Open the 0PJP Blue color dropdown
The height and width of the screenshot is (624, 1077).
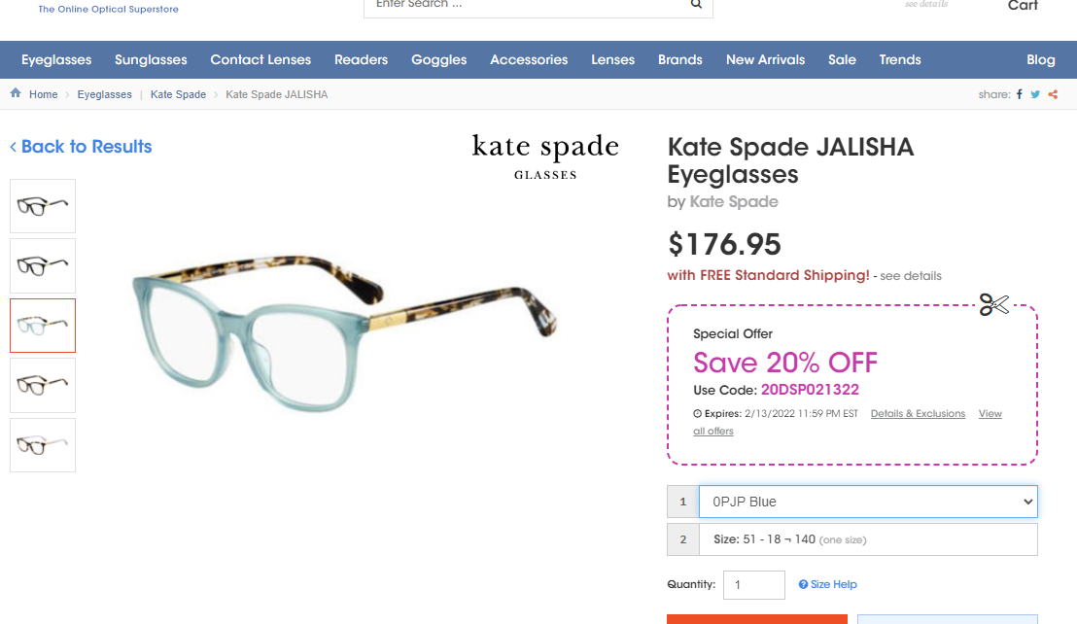(867, 502)
